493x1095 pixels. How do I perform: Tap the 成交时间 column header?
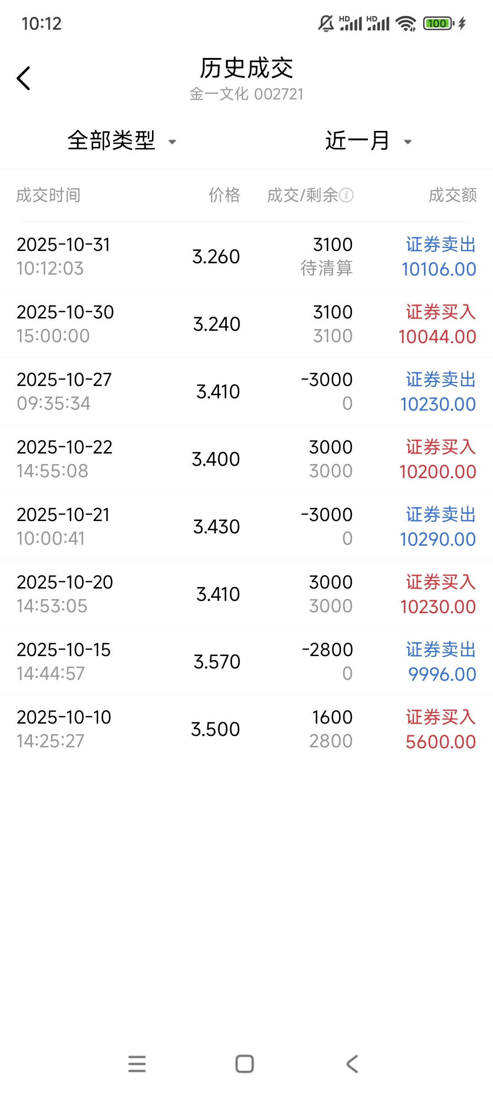point(48,195)
